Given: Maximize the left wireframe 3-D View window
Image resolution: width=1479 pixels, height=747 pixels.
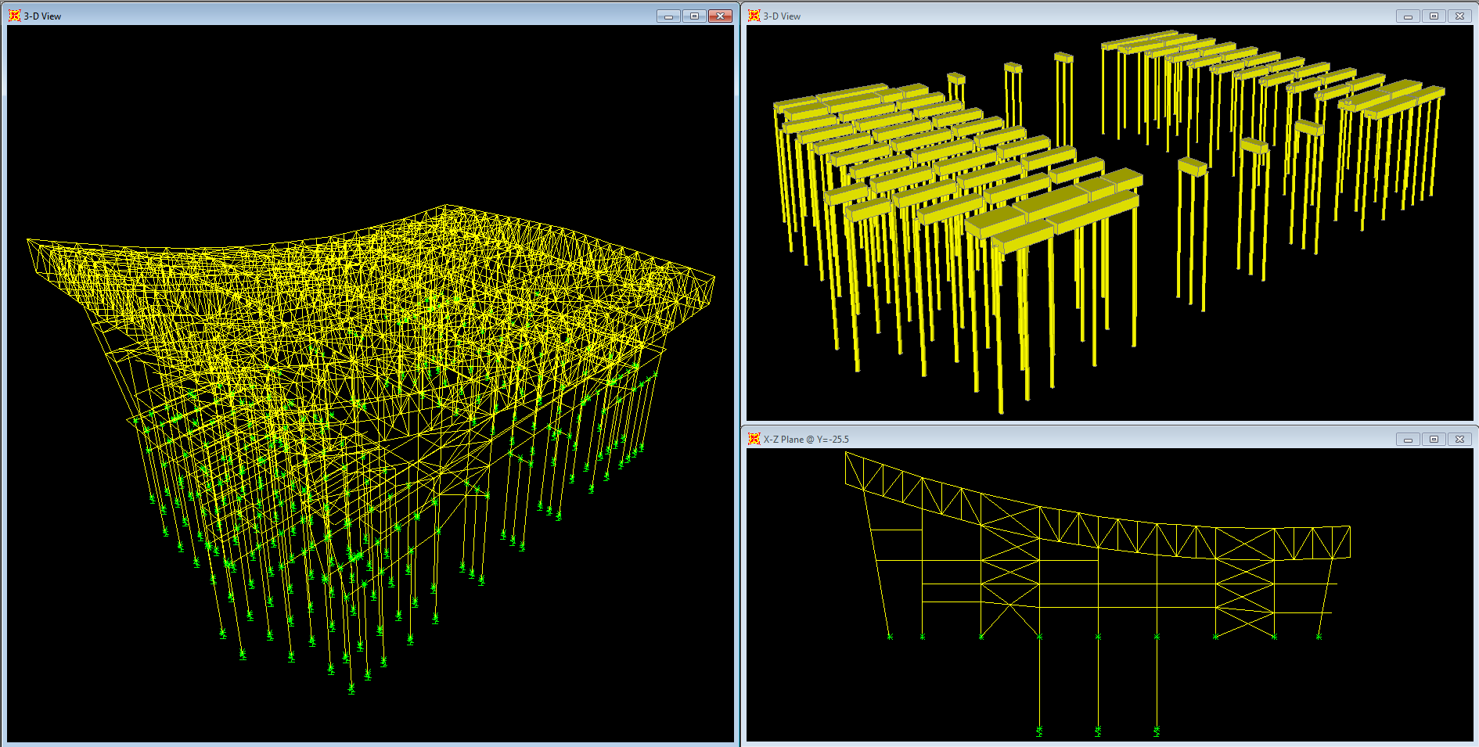Looking at the screenshot, I should [x=694, y=16].
